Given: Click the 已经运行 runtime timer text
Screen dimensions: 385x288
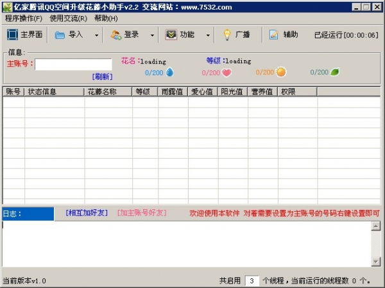Looking at the screenshot, I should pyautogui.click(x=346, y=35).
